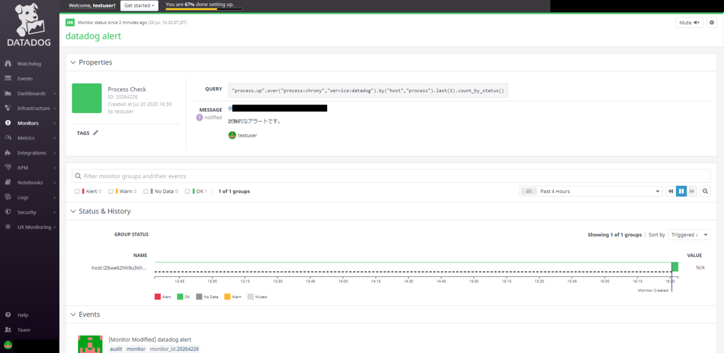This screenshot has height=353, width=724.
Task: Open Events list icon in sidebar
Action: [x=8, y=78]
